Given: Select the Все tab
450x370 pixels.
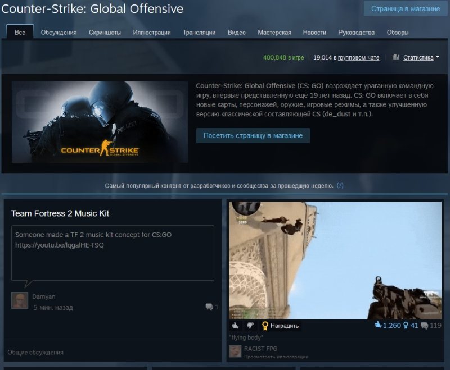Looking at the screenshot, I should point(20,33).
